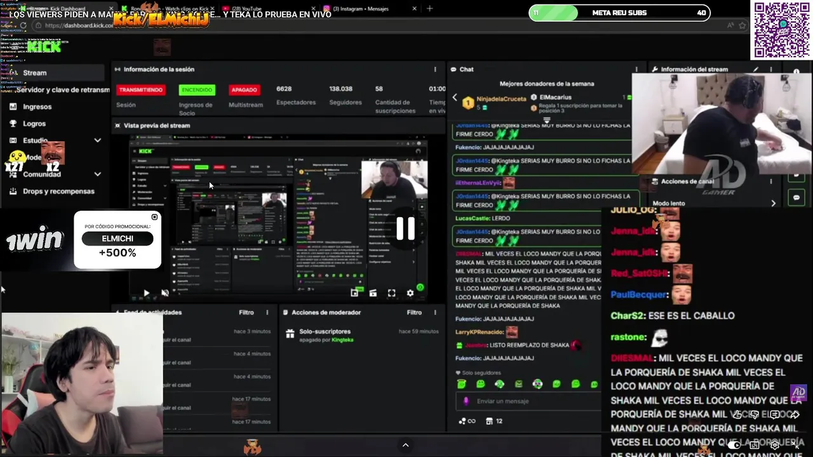Share the video with arrow icon

(x=794, y=415)
